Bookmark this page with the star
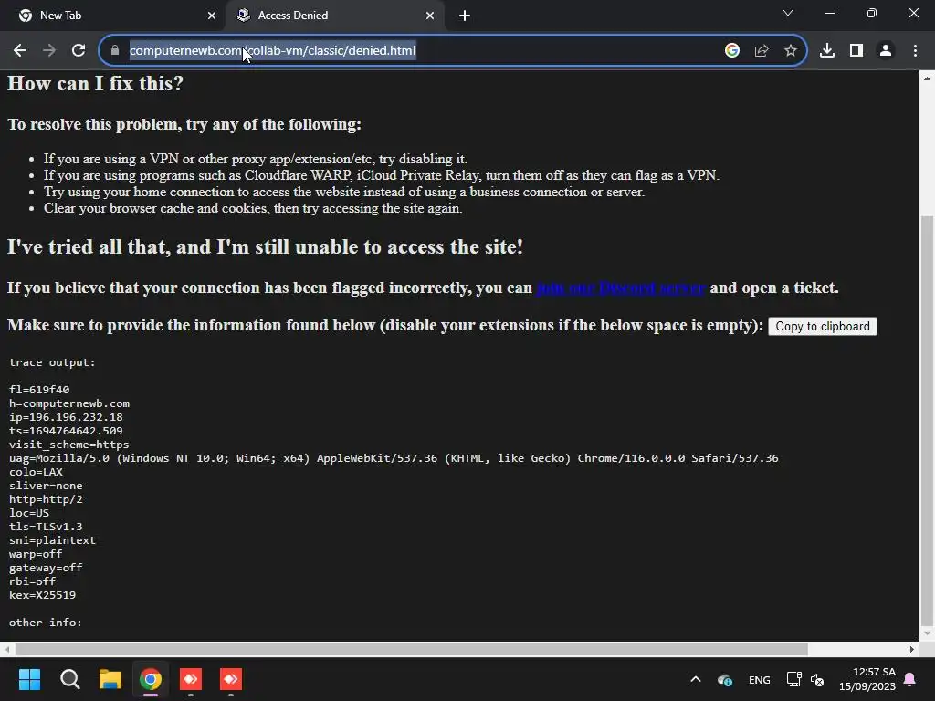935x701 pixels. pos(791,51)
